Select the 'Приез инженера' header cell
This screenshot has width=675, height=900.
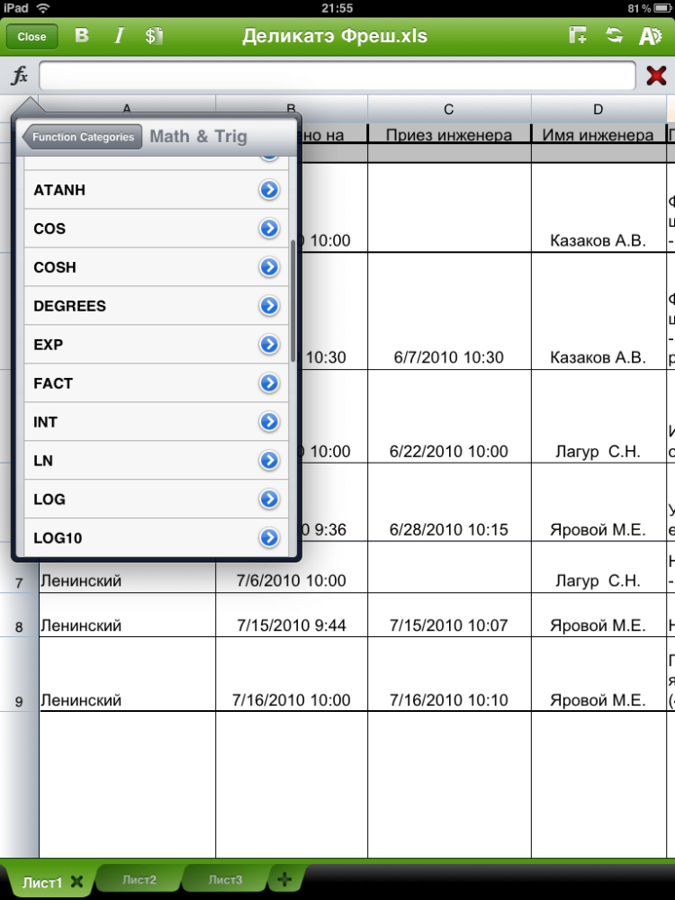tap(449, 135)
